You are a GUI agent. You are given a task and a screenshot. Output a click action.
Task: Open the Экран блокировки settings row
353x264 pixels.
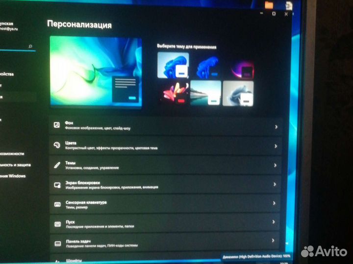tap(165, 184)
